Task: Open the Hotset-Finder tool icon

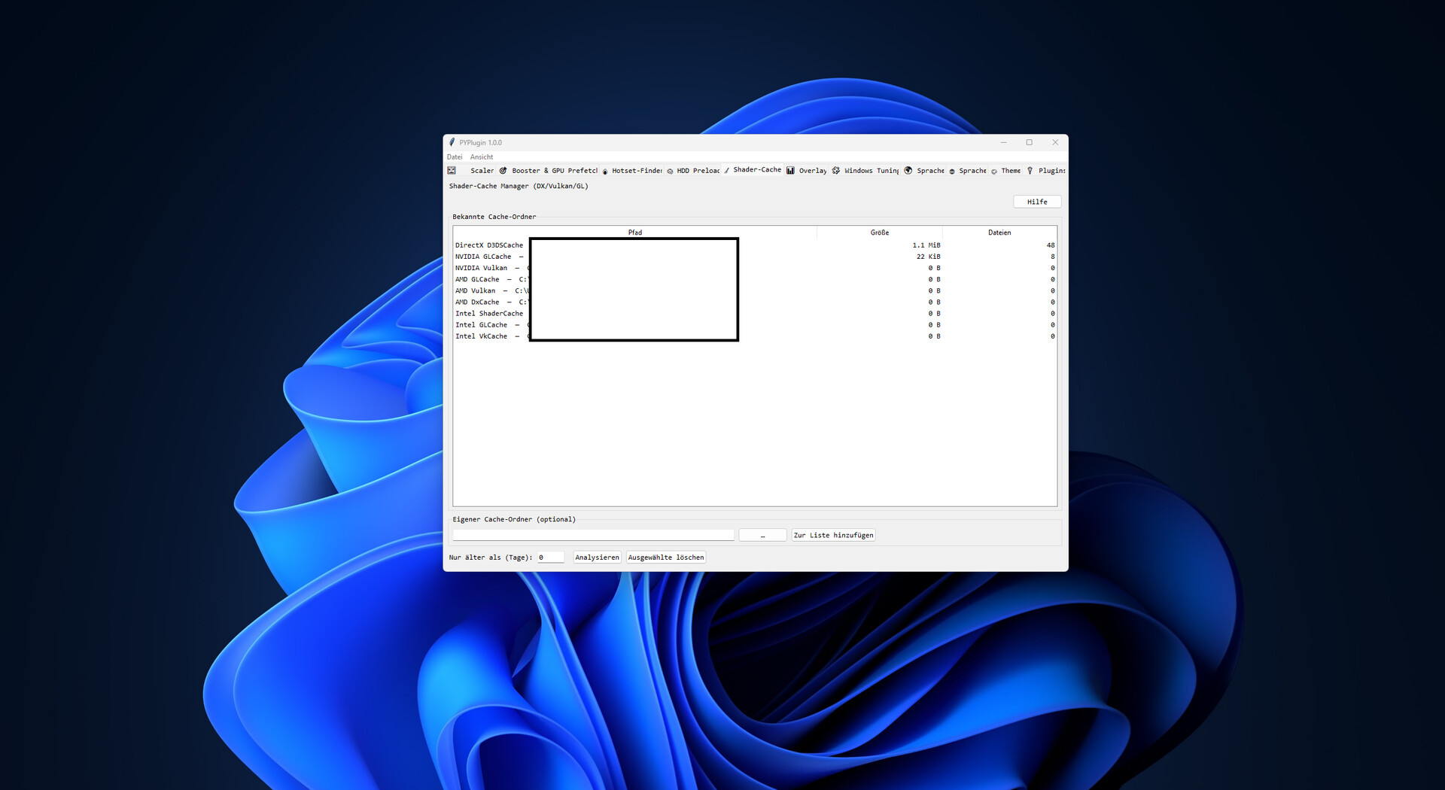Action: [x=604, y=171]
